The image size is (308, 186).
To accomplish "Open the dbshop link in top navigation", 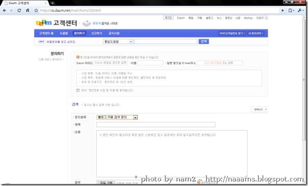I will click(248, 18).
